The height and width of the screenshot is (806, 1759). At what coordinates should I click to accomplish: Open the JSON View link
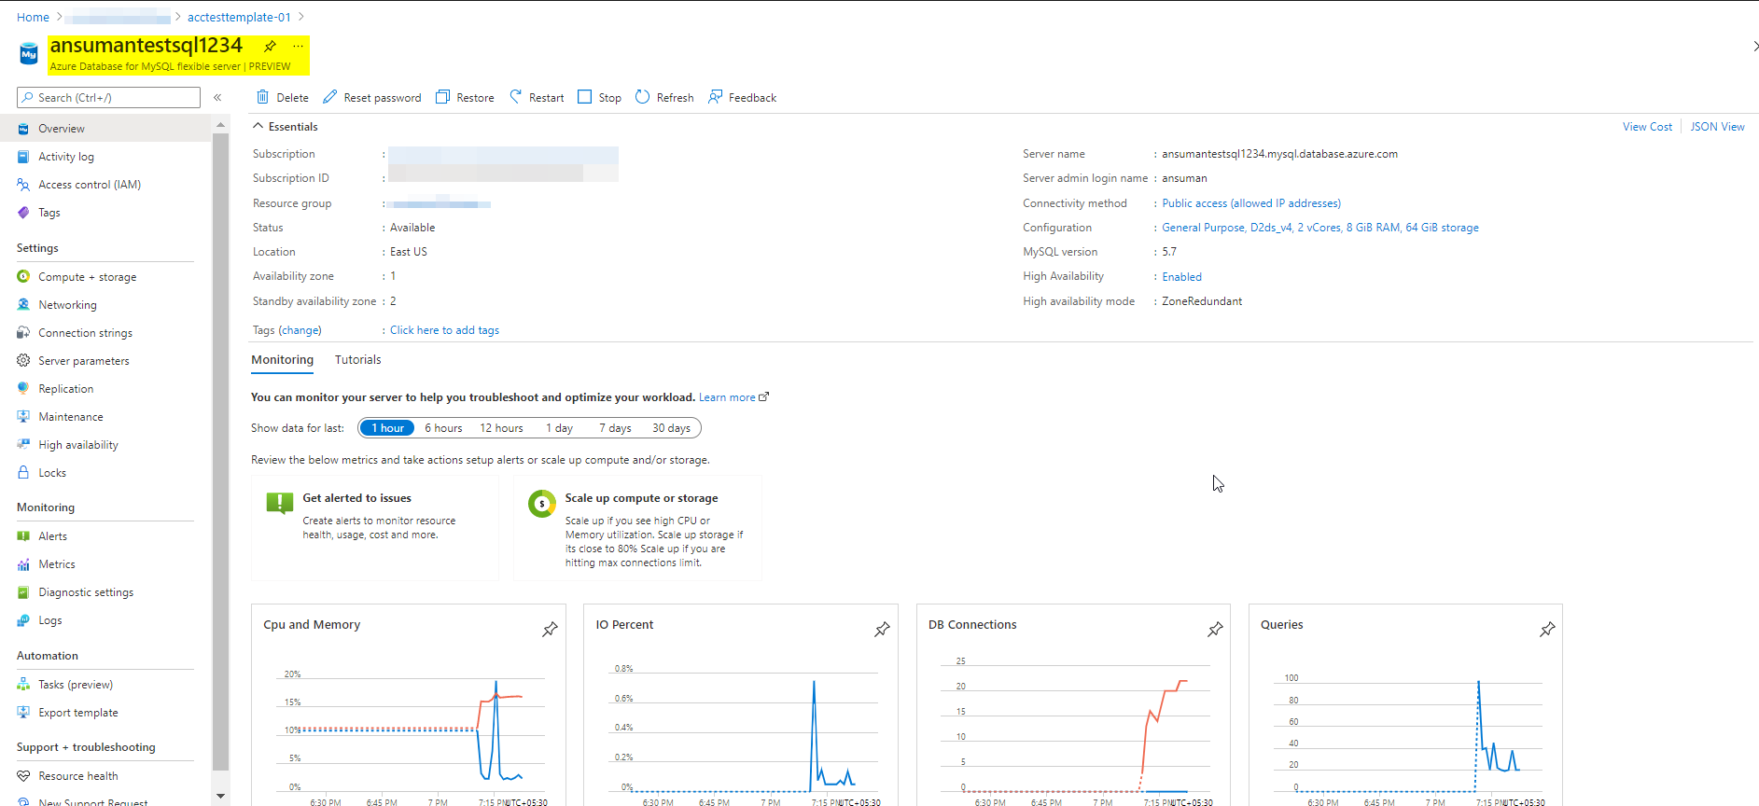click(x=1717, y=127)
